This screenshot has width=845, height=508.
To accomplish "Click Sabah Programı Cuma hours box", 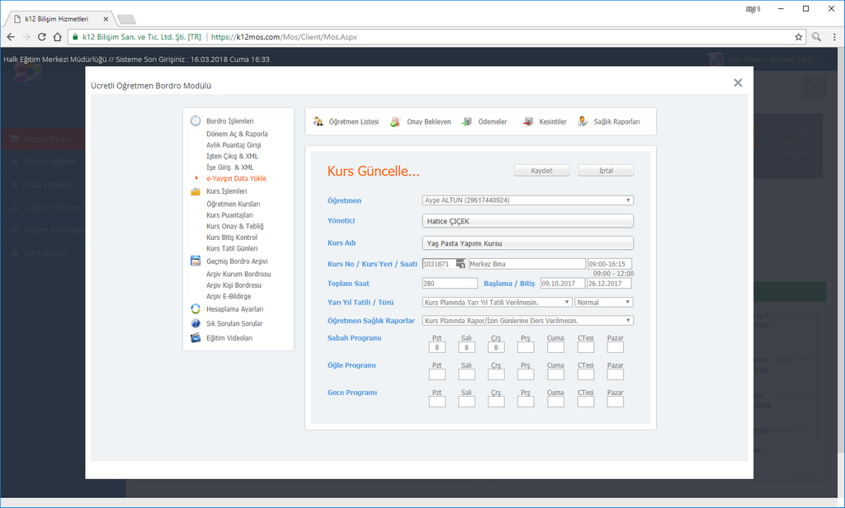I will coord(555,347).
